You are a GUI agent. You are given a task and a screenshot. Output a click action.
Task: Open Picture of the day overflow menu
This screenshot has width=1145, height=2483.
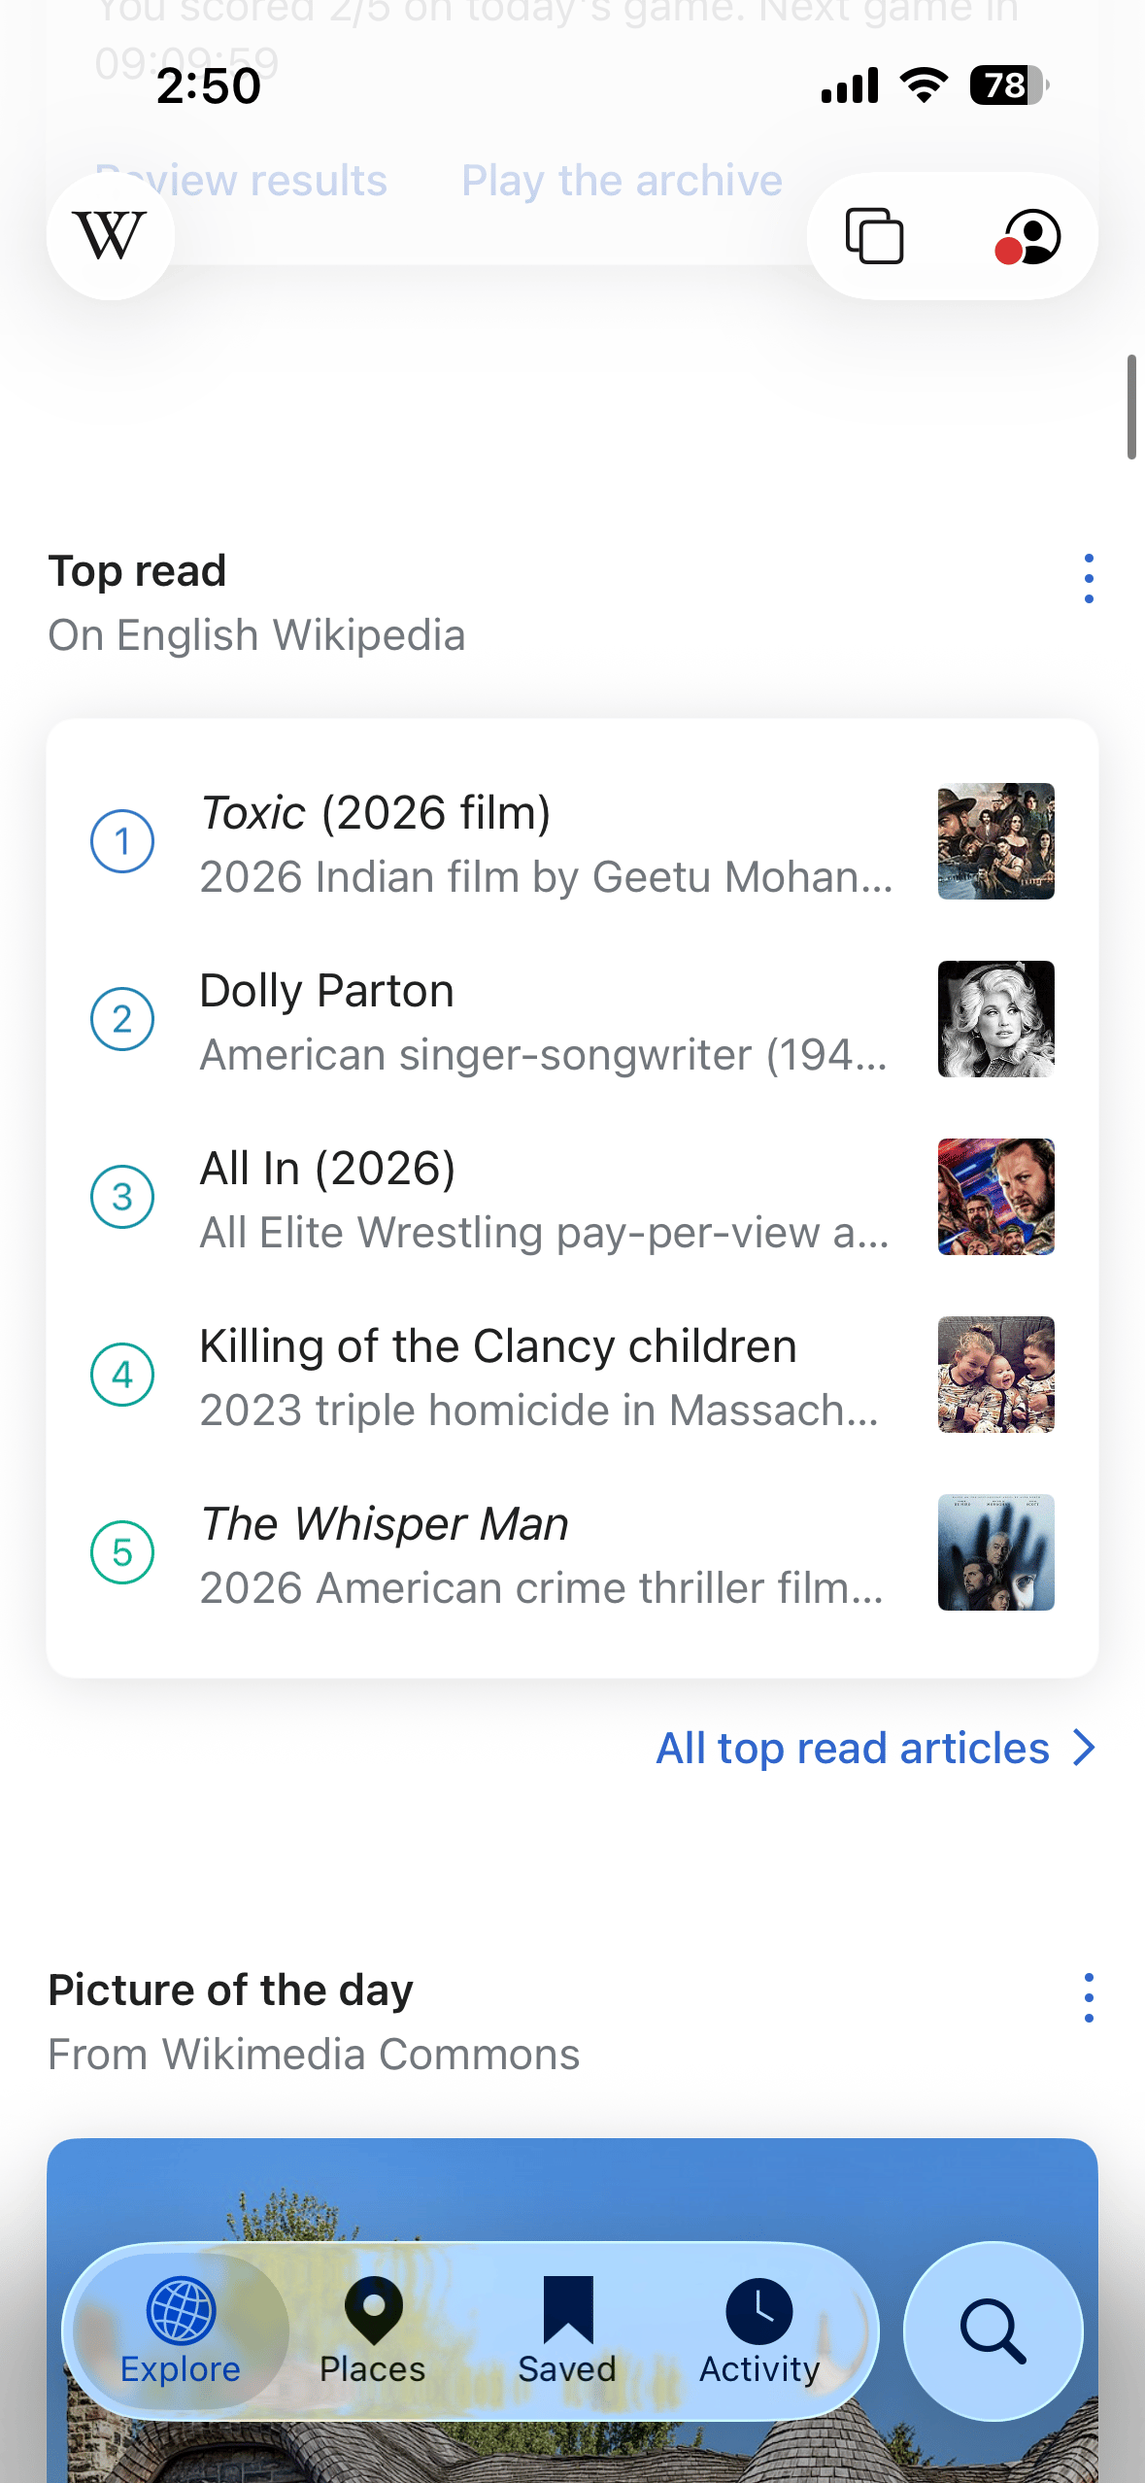tap(1089, 1998)
